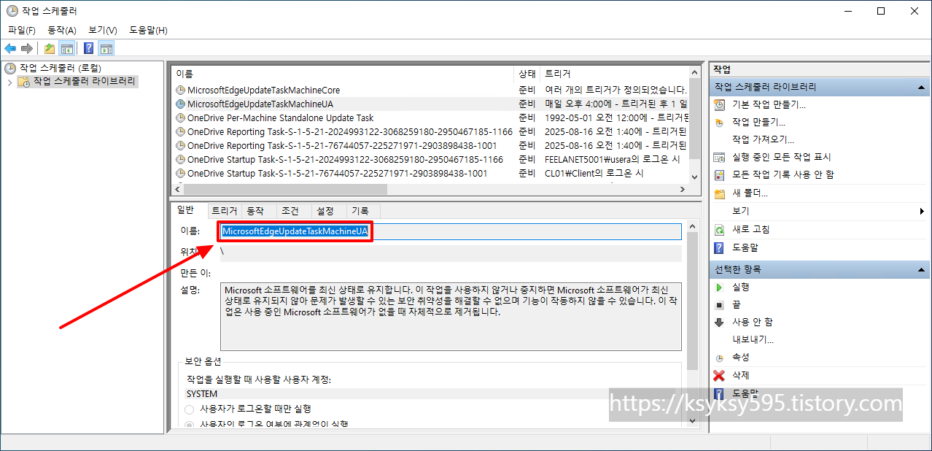Click trigger cell 매일 오후 4:00에
932x451 pixels.
click(x=615, y=104)
